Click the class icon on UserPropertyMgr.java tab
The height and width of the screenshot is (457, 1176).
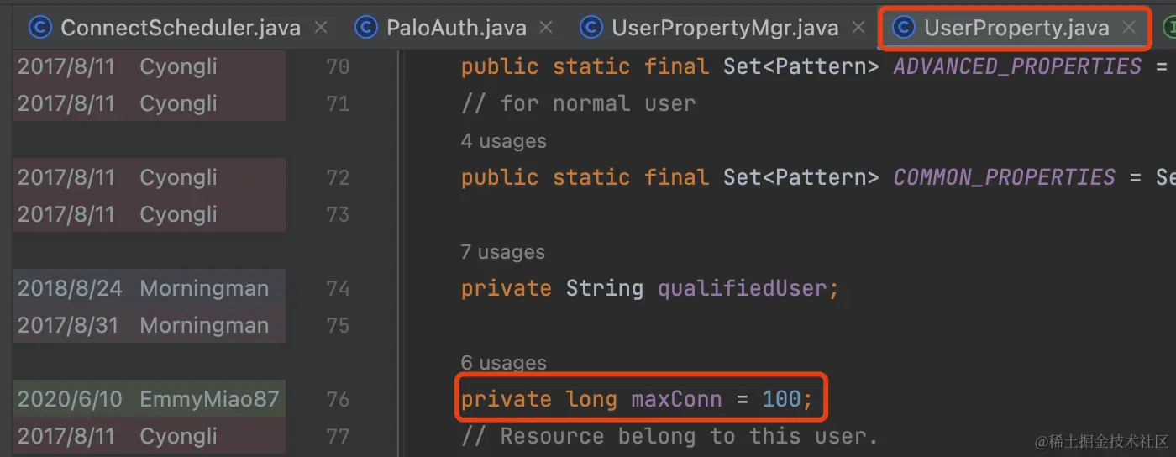click(591, 28)
